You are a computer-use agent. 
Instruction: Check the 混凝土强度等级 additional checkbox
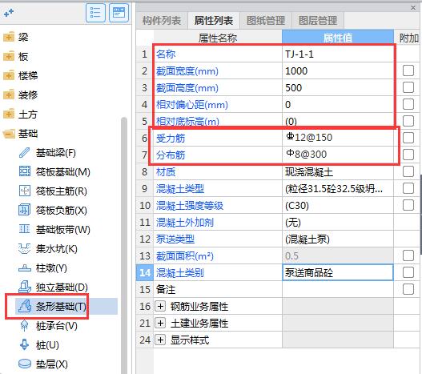[x=408, y=205]
